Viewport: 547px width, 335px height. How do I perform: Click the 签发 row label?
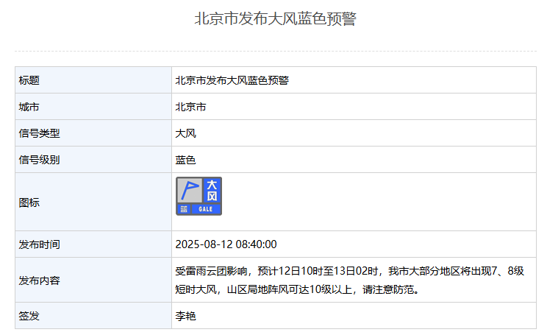29,316
